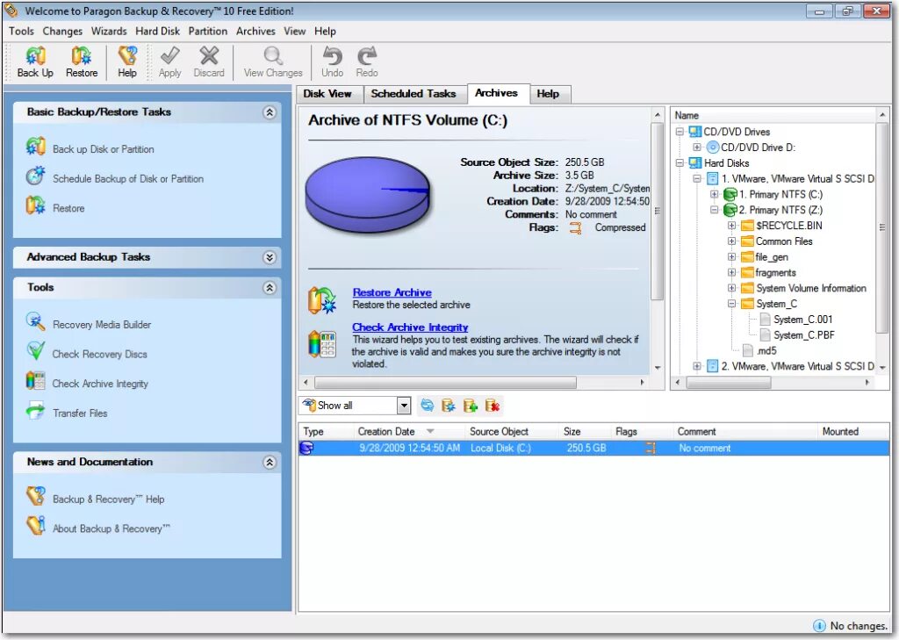
Task: Select the Local Disk (C:) archive row
Action: [594, 448]
